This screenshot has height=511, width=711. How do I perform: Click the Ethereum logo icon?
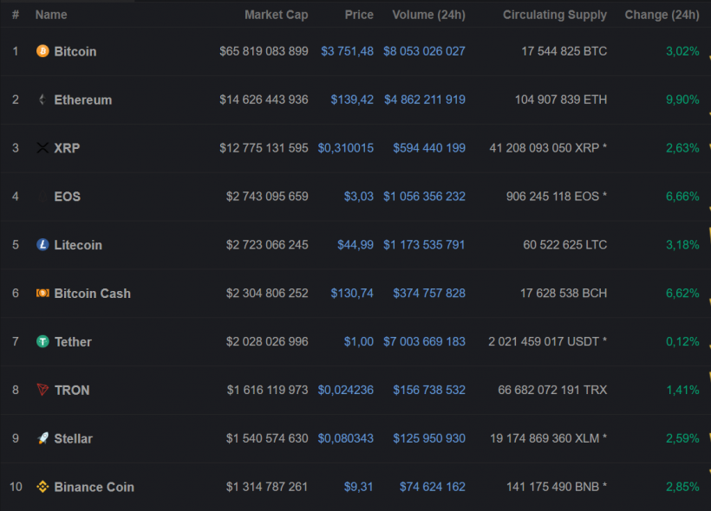42,100
